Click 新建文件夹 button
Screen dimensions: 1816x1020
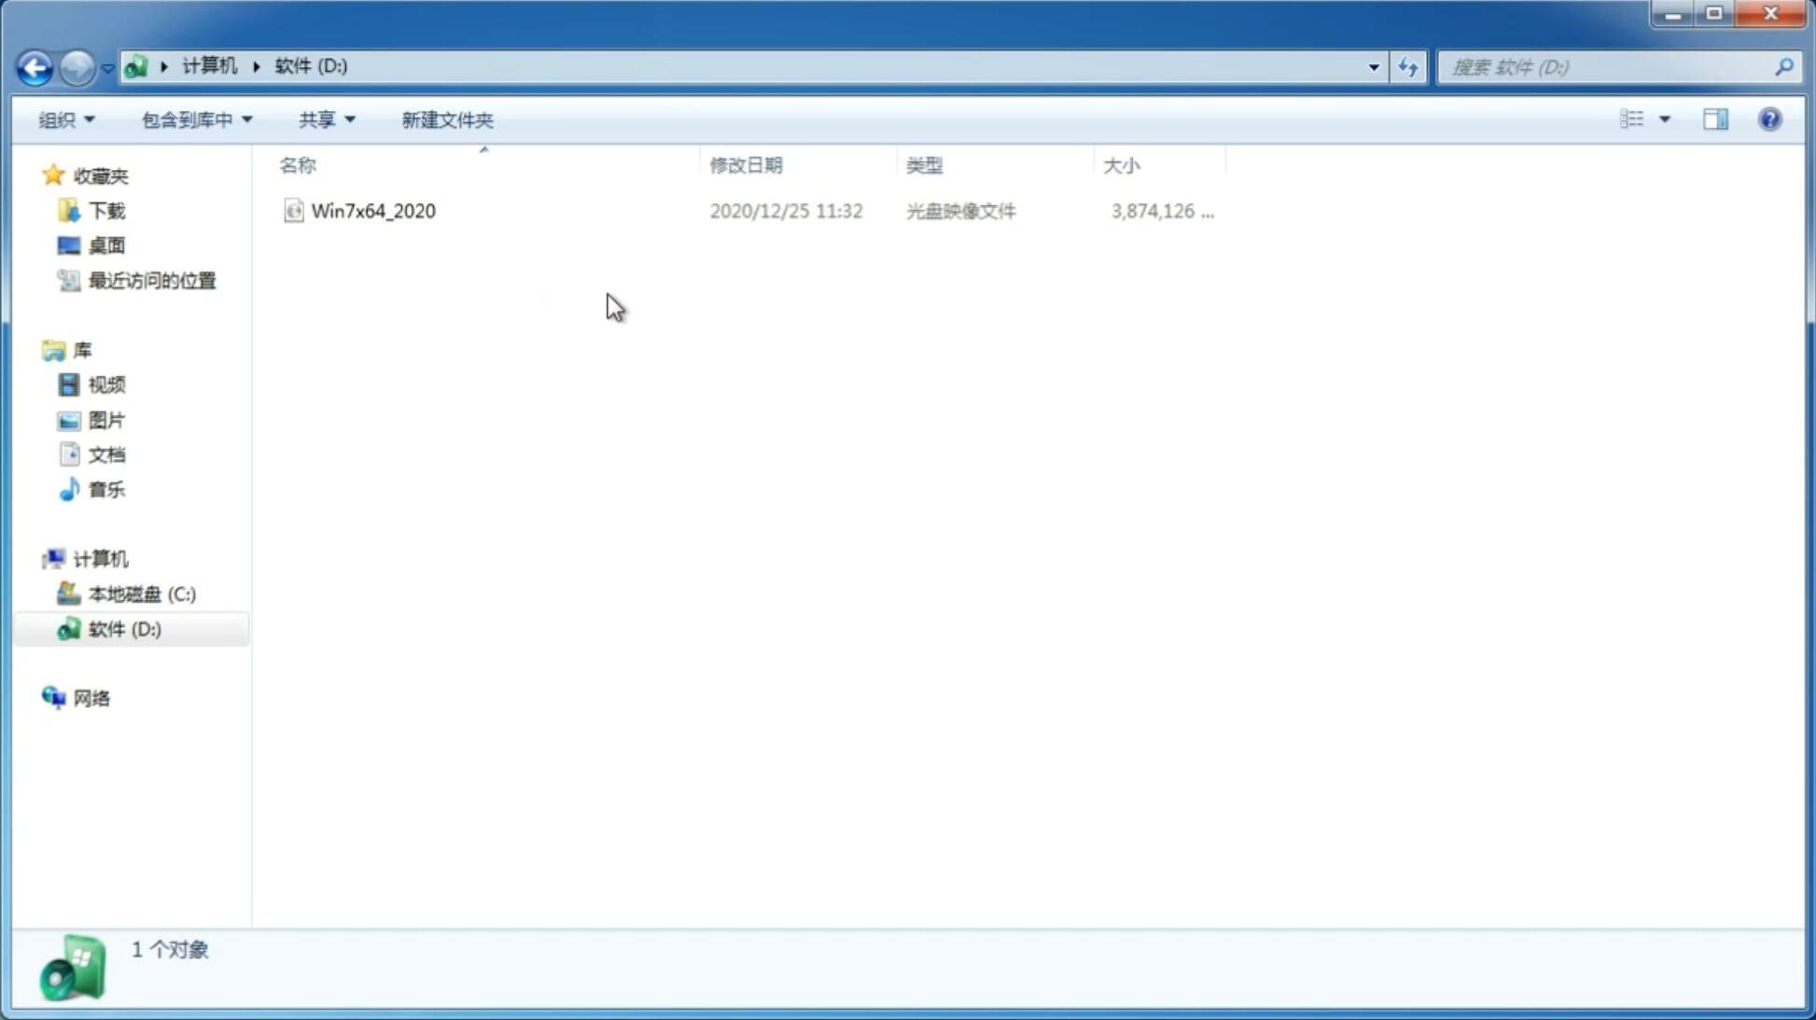(445, 119)
